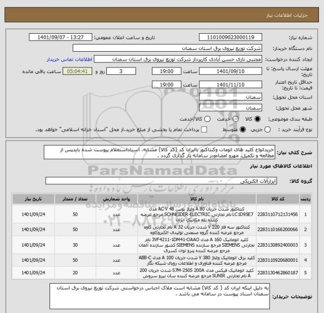Image resolution: width=324 pixels, height=313 pixels.
Task: Click the SCHNEIDER-ELECTRIC contactor item name
Action: (x=197, y=214)
